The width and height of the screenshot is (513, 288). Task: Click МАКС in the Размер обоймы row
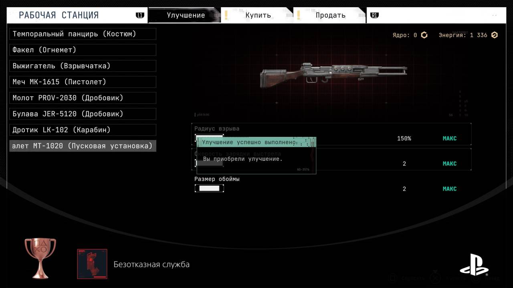click(449, 189)
